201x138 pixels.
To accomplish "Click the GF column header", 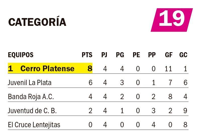I will point(169,55).
